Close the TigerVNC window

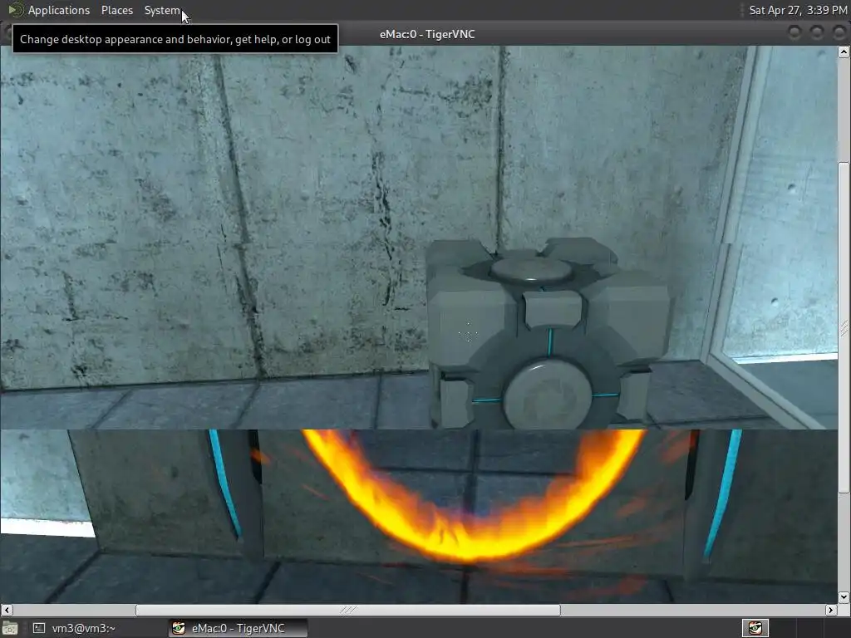839,33
